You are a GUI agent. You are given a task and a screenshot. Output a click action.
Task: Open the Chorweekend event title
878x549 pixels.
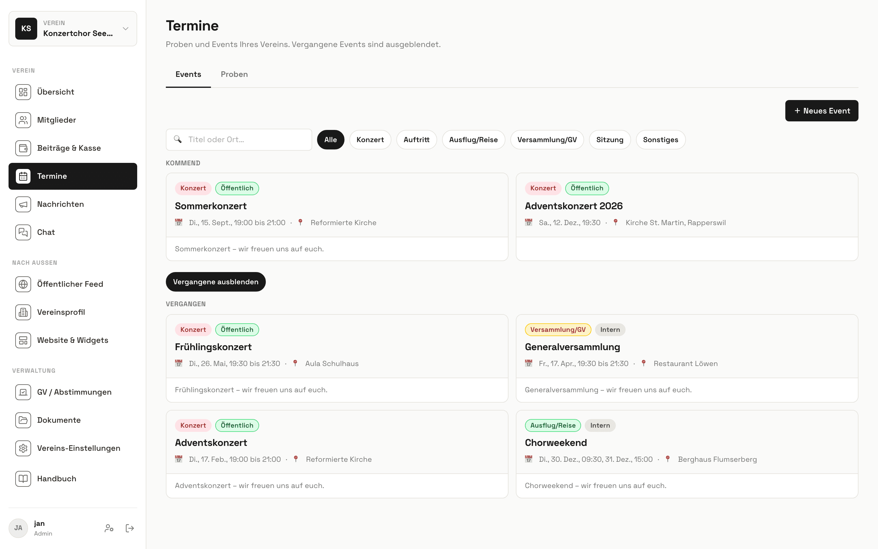click(x=556, y=443)
